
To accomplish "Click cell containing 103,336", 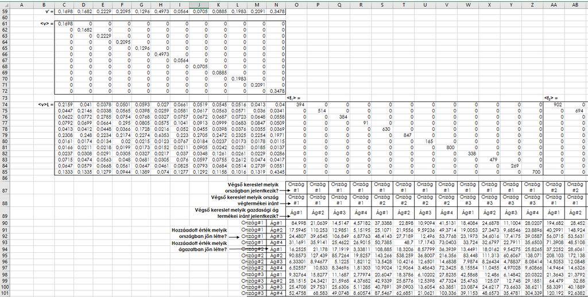I will click(x=446, y=293).
